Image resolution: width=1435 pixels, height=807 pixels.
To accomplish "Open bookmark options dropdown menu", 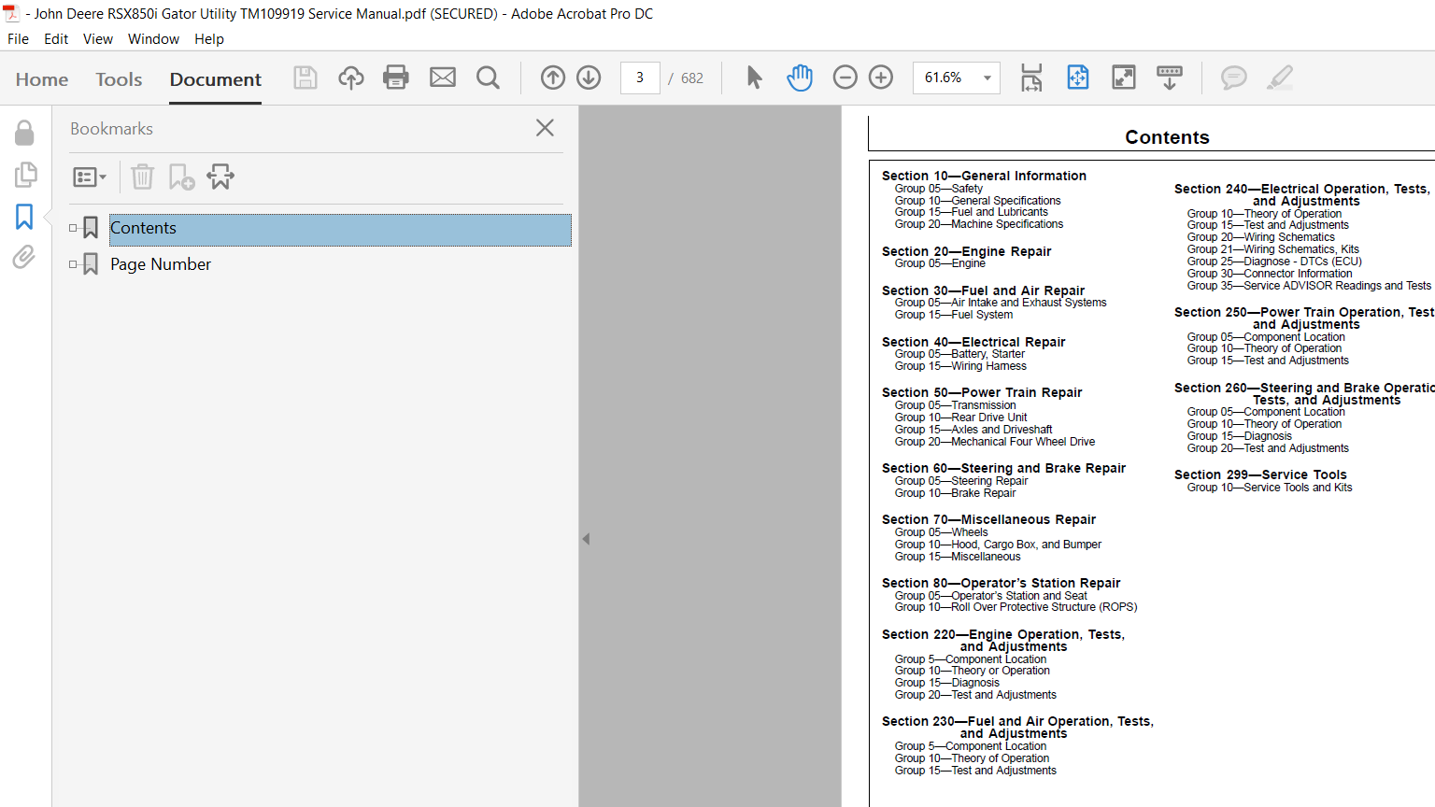I will coord(90,177).
